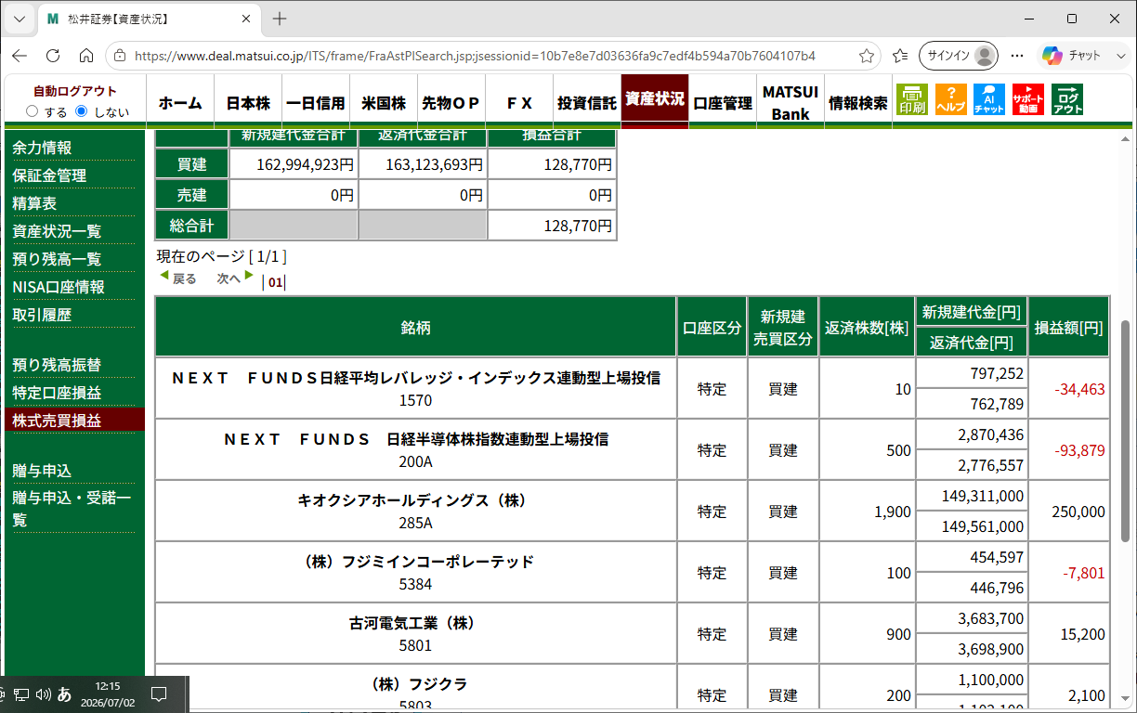
Task: Open the FX menu
Action: tap(519, 102)
